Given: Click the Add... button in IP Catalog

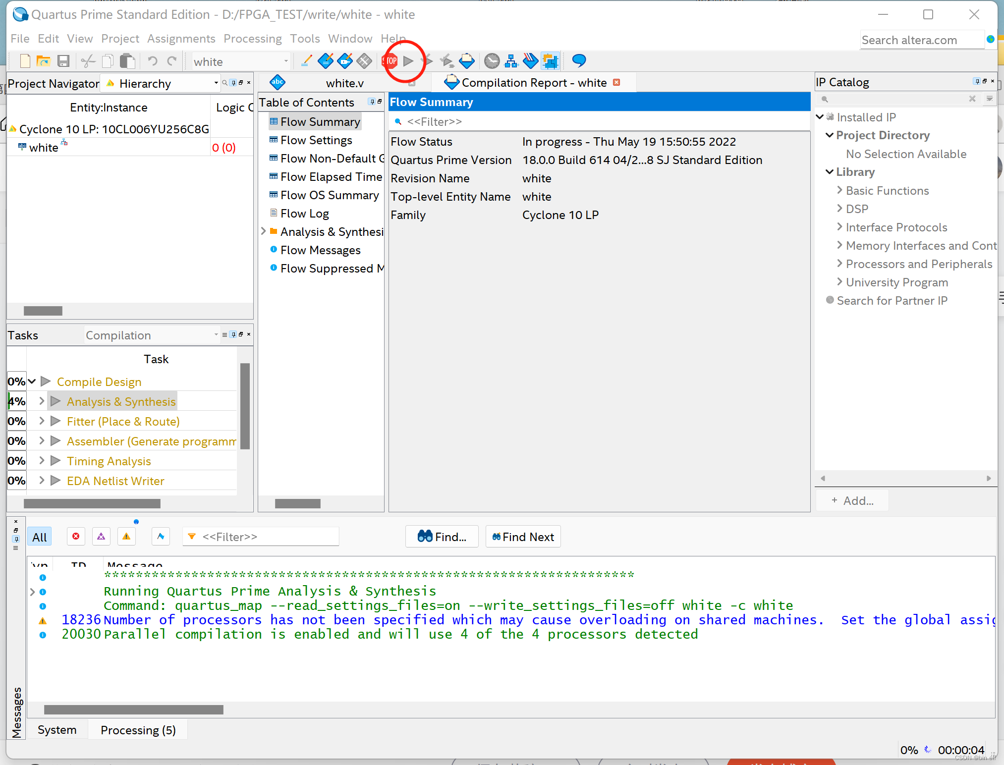Looking at the screenshot, I should (852, 500).
